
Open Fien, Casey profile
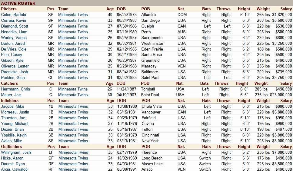click(12, 55)
